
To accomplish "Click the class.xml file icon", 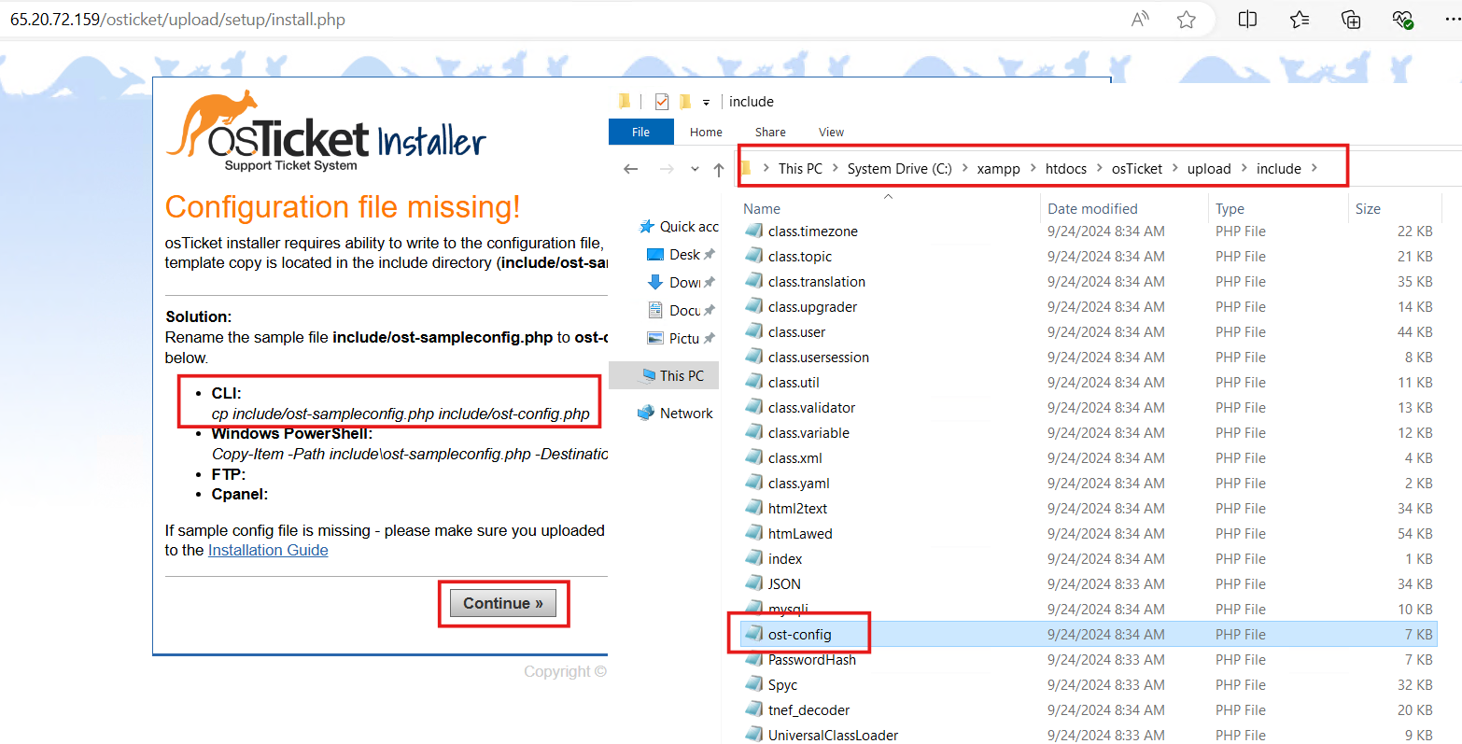I will click(x=754, y=456).
